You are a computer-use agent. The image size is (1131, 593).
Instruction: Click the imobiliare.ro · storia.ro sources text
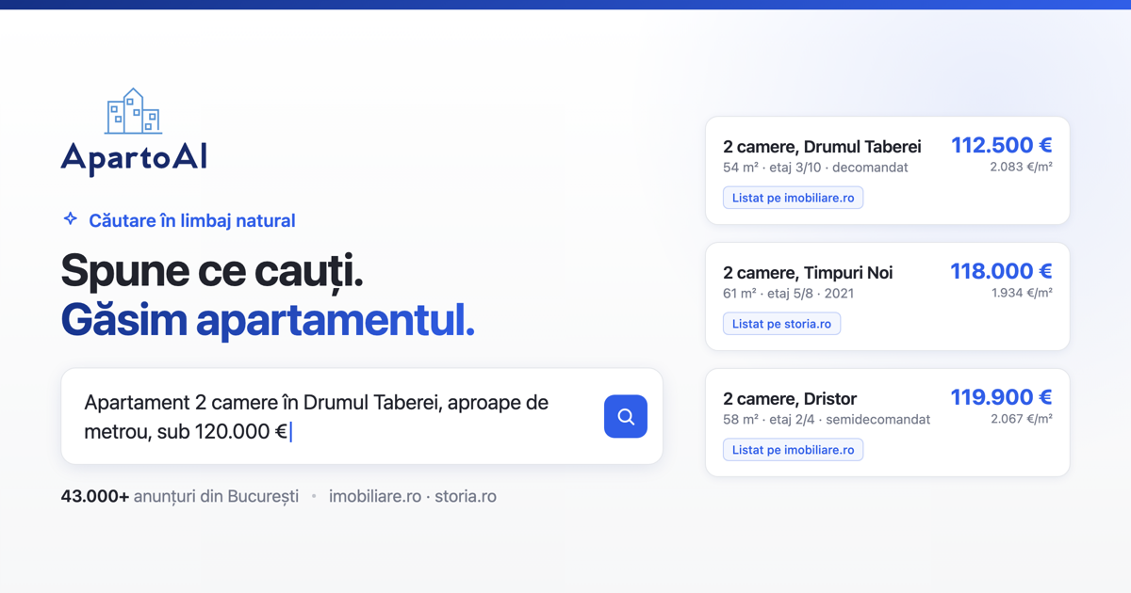coord(413,496)
